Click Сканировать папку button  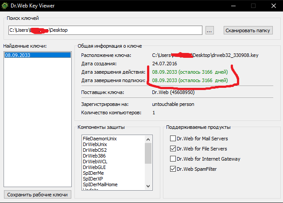click(248, 30)
